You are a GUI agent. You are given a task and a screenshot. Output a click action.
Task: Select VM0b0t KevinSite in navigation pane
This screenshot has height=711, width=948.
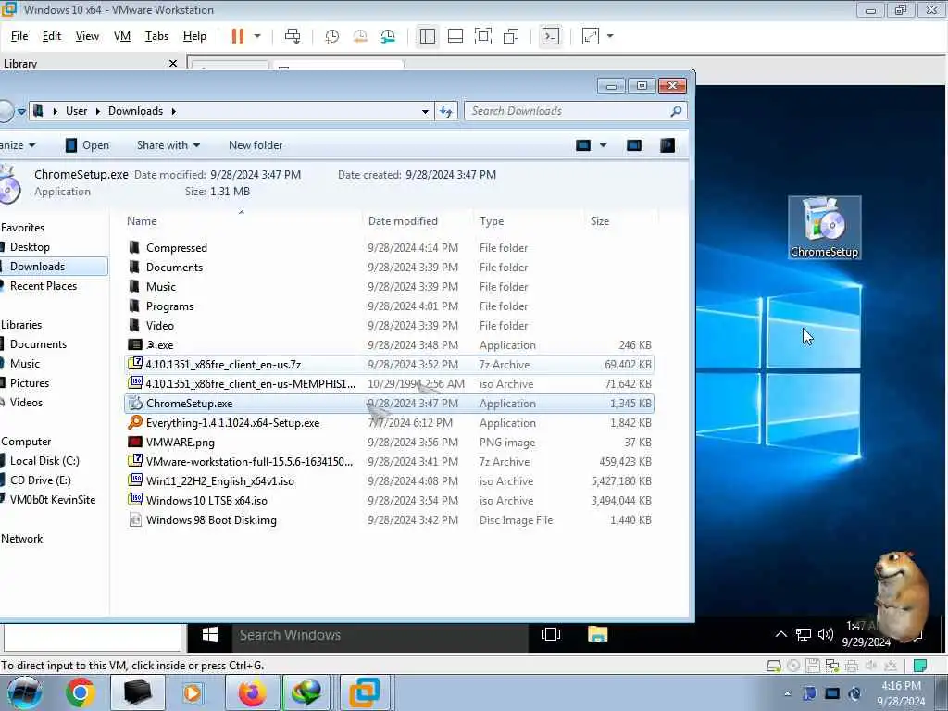pos(52,499)
